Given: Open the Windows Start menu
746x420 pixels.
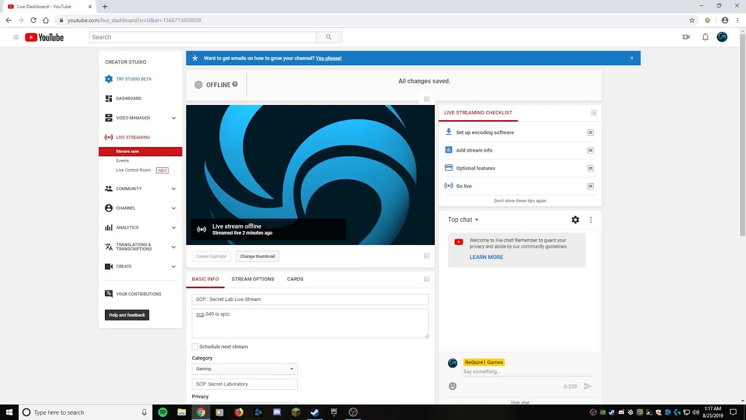Looking at the screenshot, I should 9,412.
